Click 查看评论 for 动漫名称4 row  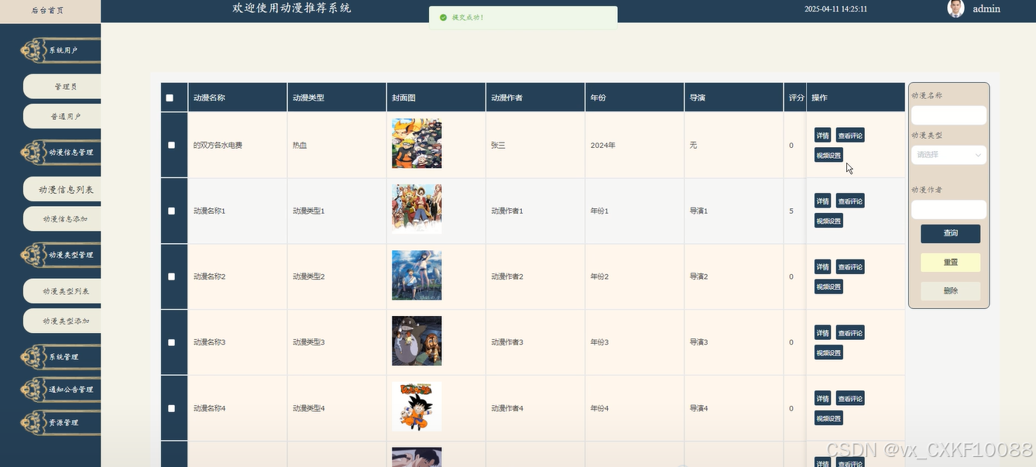point(850,399)
